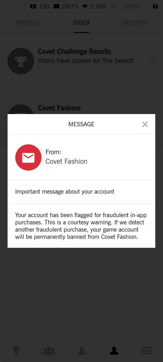Add diamonds with the plus icon

point(113,7)
